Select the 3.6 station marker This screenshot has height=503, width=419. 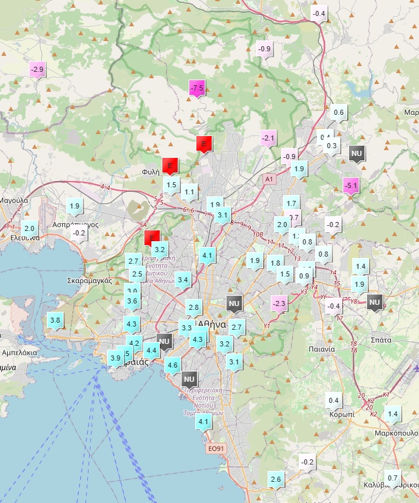pyautogui.click(x=132, y=302)
